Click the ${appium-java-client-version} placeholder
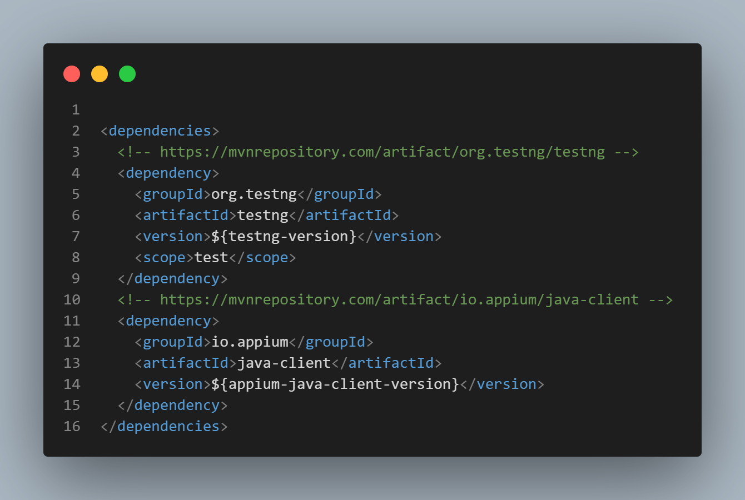This screenshot has width=745, height=500. pos(335,384)
